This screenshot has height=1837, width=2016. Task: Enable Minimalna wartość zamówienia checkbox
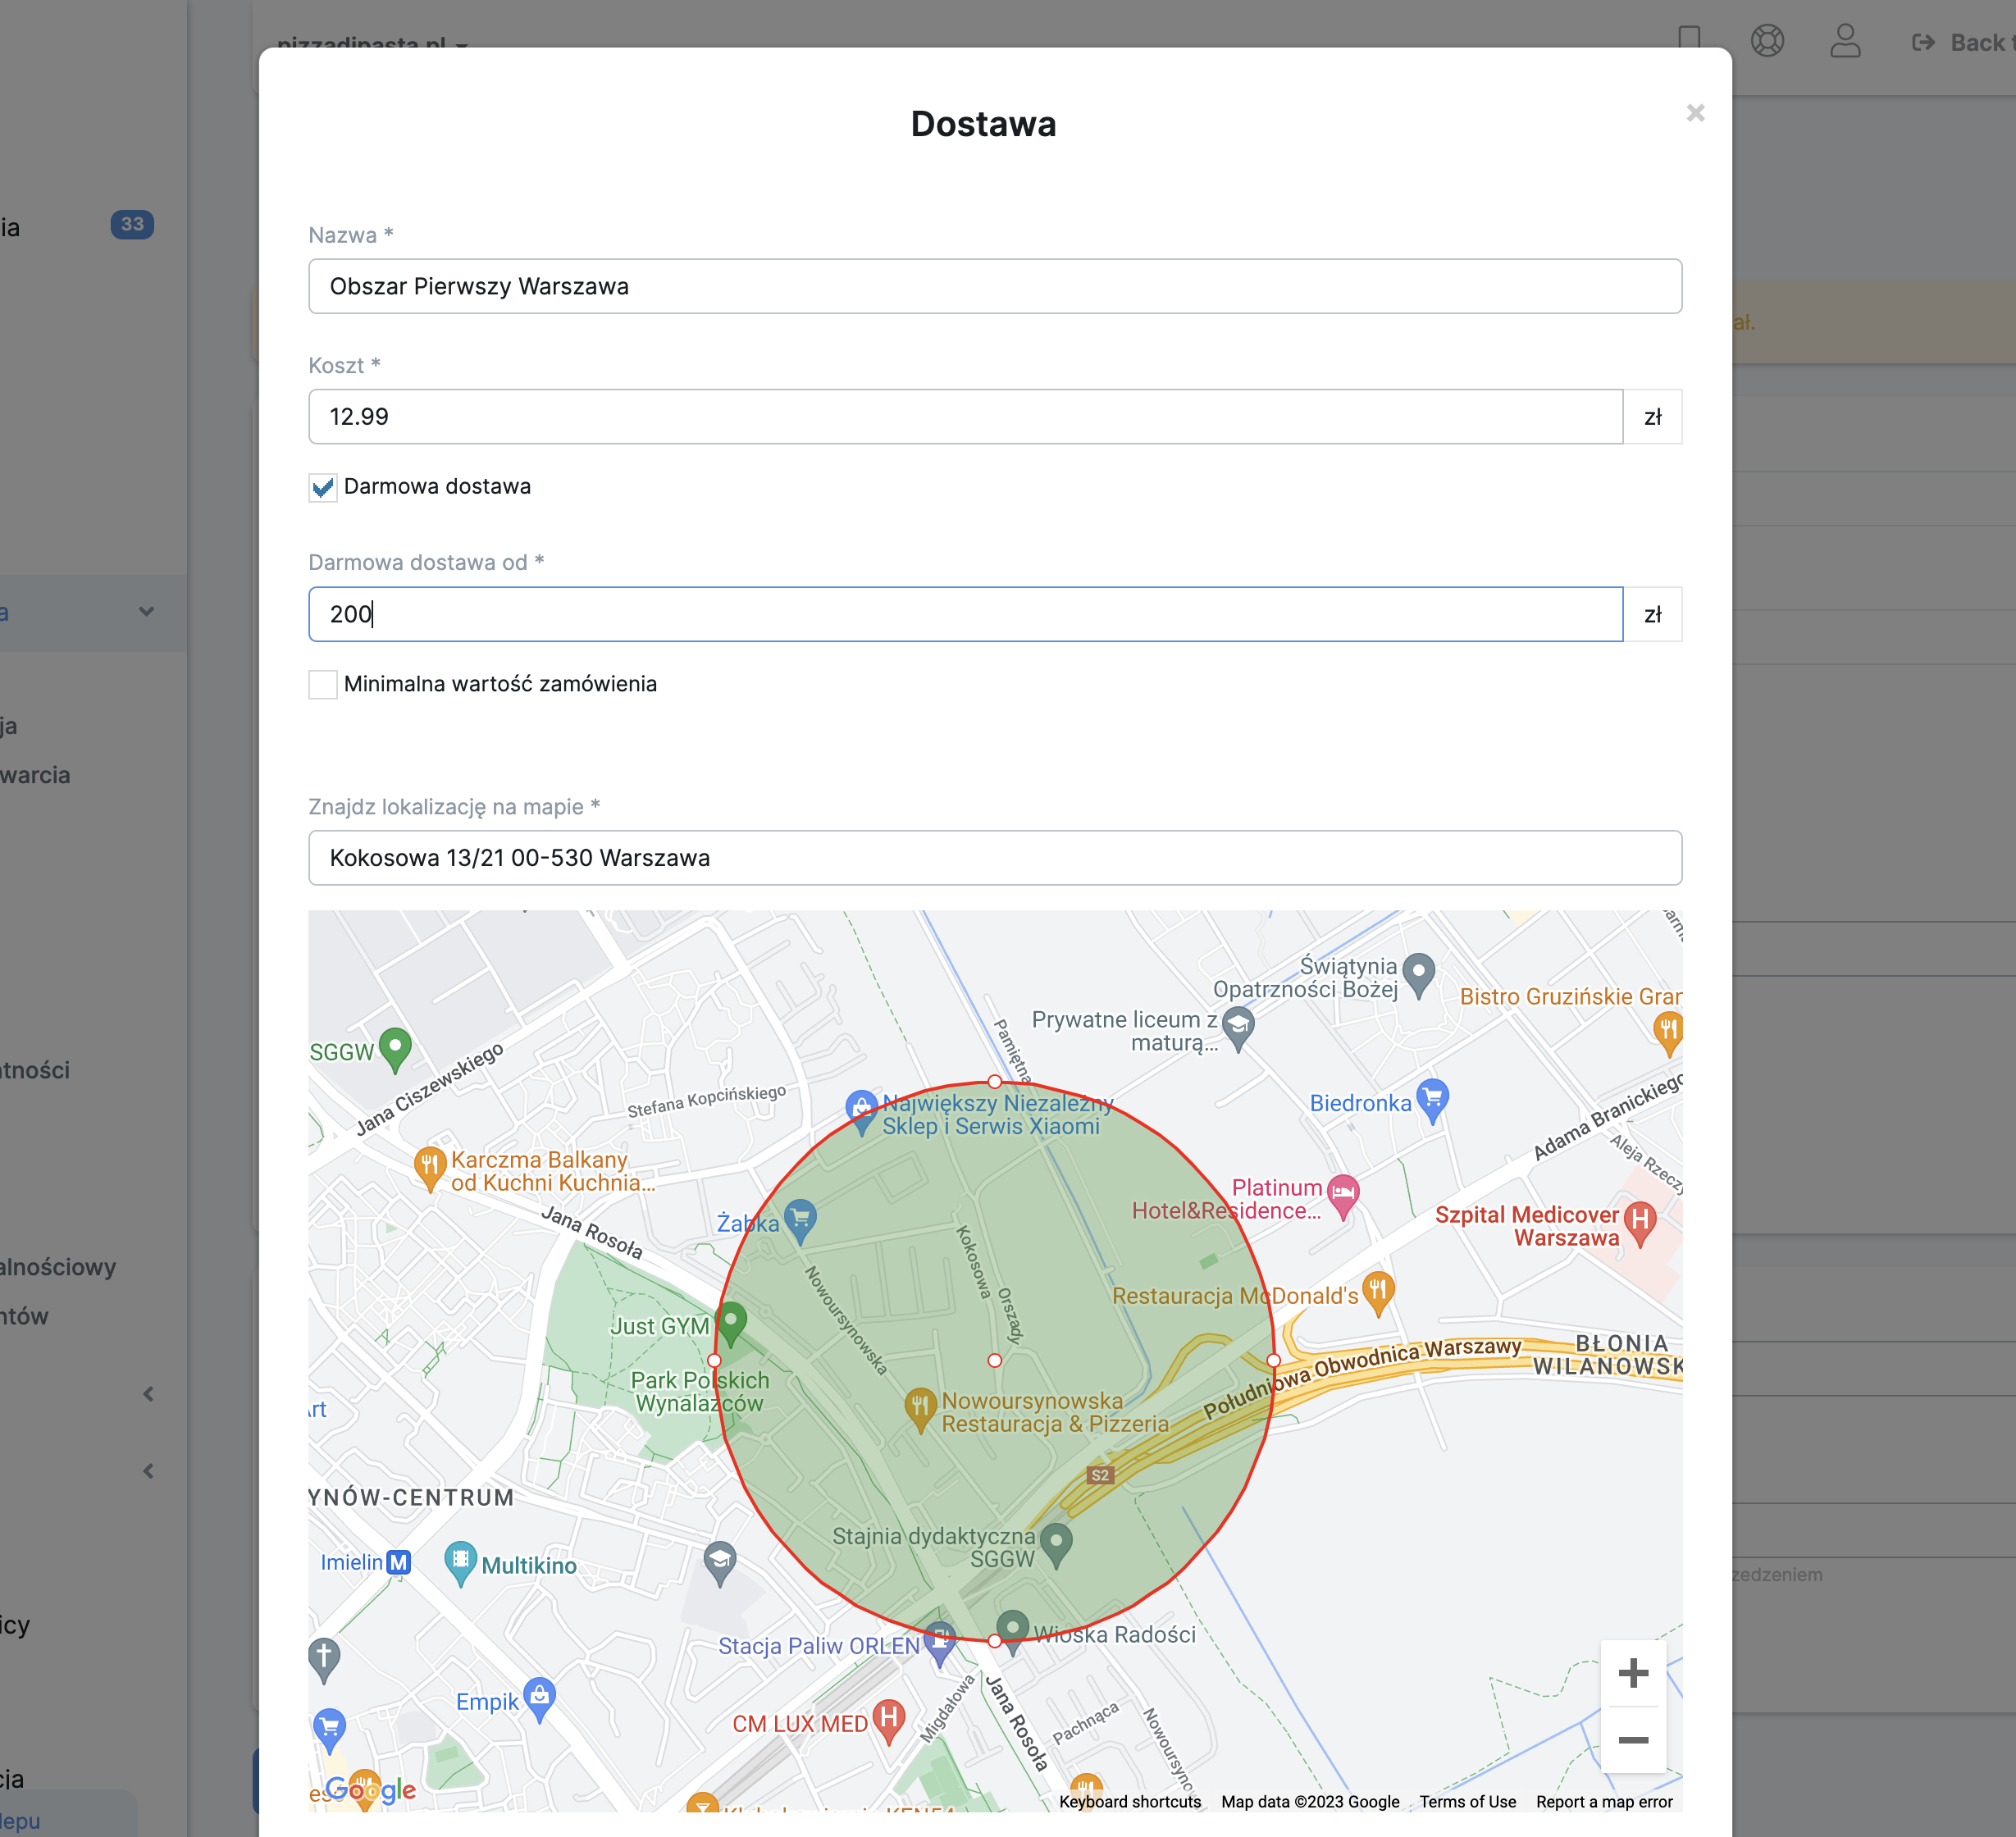pos(323,685)
